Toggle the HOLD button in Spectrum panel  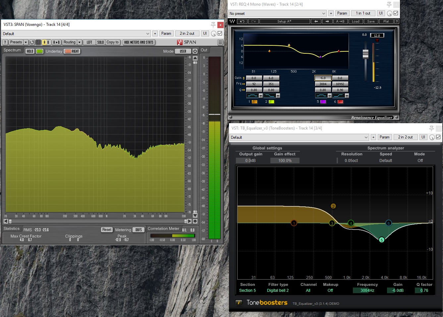point(30,51)
